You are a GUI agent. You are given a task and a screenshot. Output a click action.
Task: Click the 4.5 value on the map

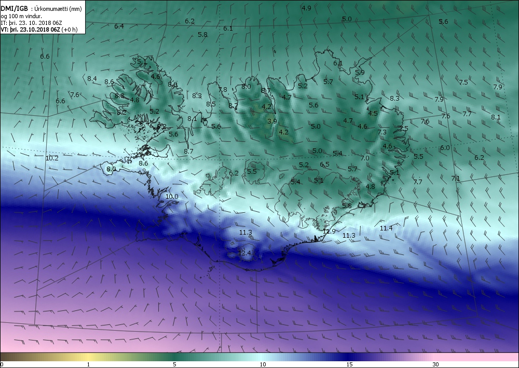(x=373, y=114)
